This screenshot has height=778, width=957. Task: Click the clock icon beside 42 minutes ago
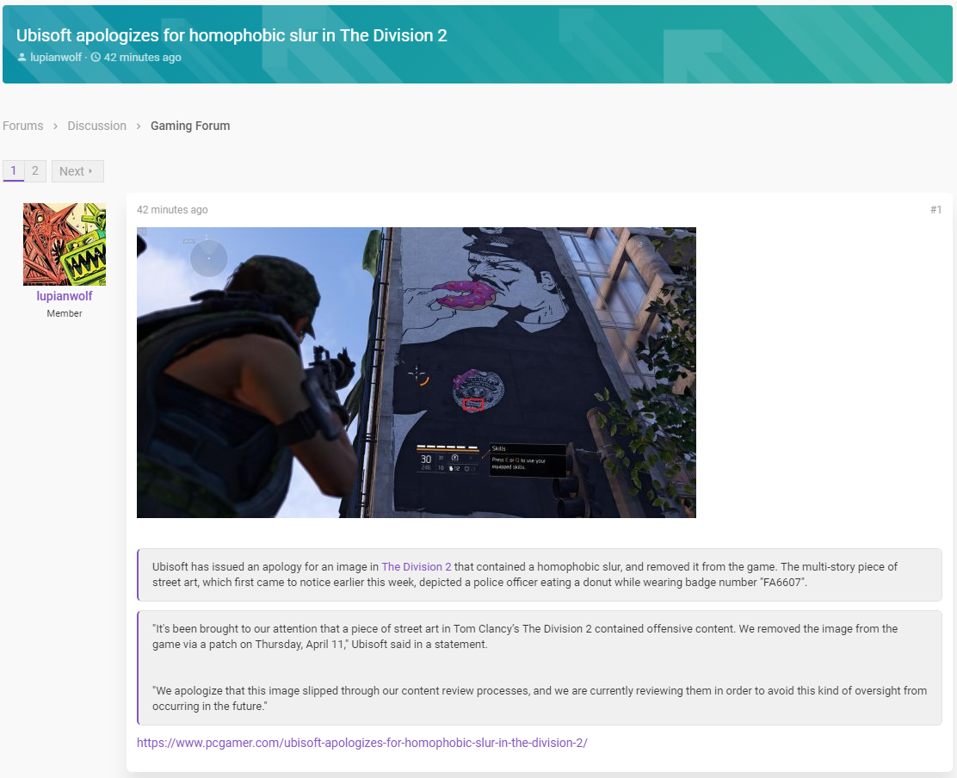point(96,58)
